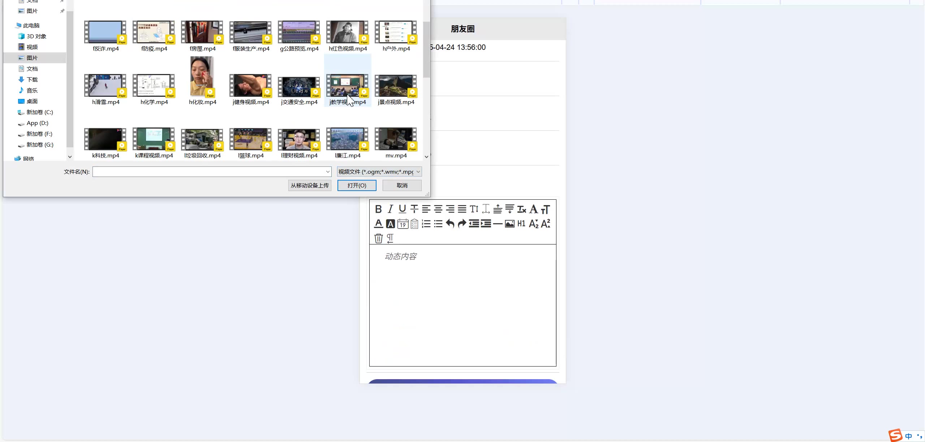The image size is (925, 442).
Task: Insert date with calendar icon
Action: (x=403, y=224)
